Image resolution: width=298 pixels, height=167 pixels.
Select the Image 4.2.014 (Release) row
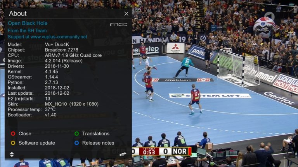click(45, 61)
